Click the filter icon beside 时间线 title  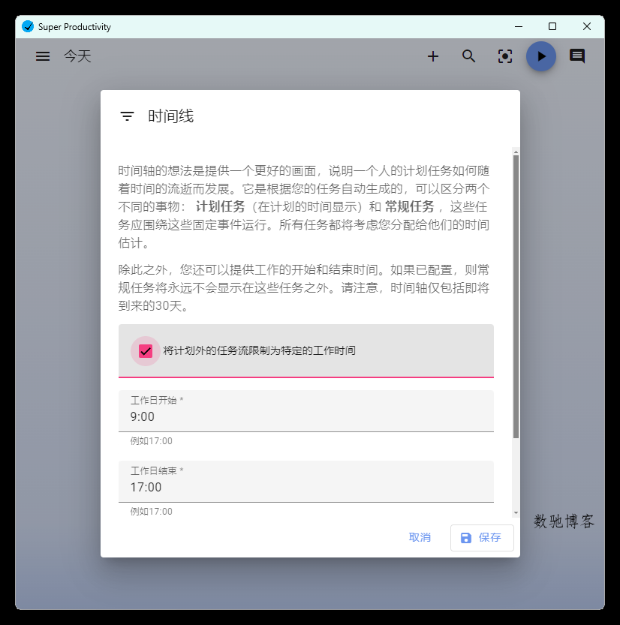point(127,116)
